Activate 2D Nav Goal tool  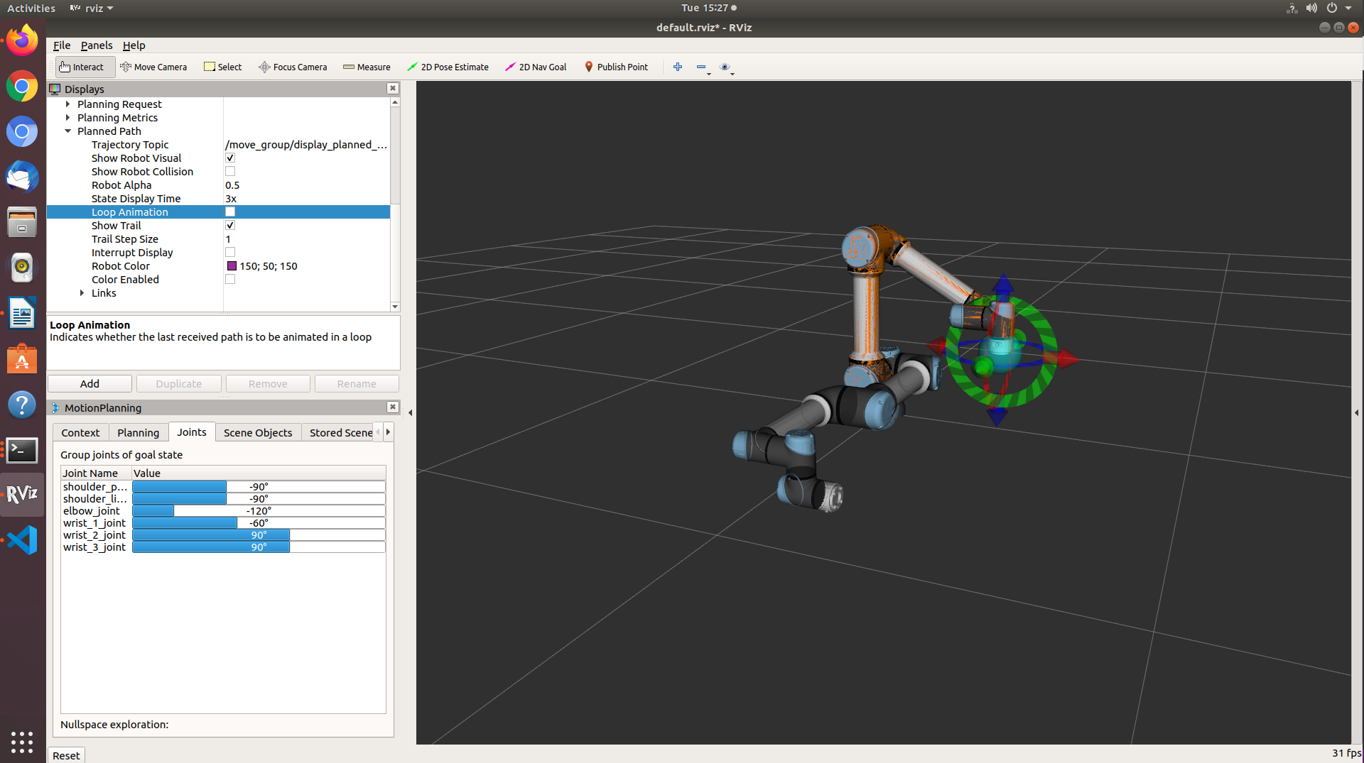(x=536, y=67)
